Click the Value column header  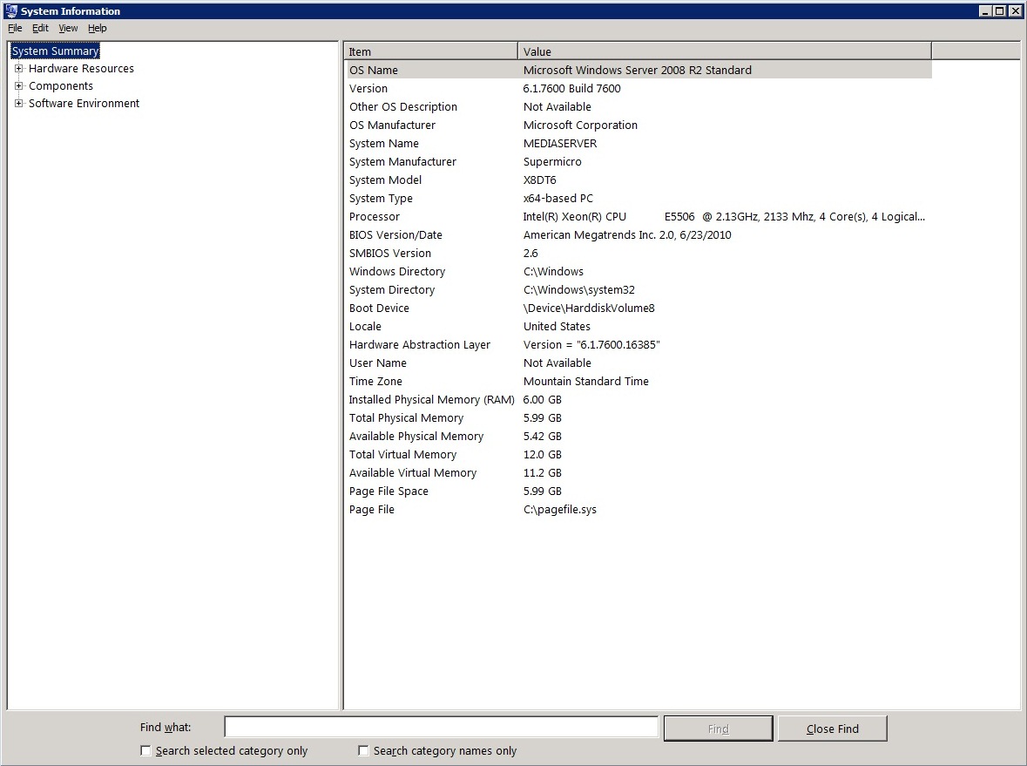point(723,51)
